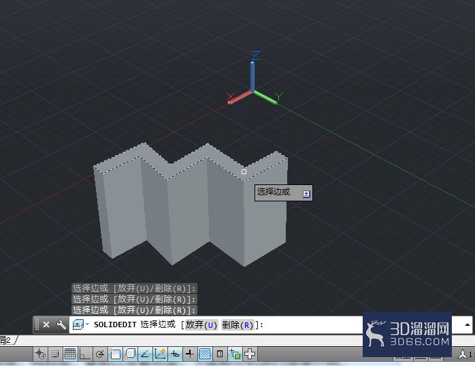The width and height of the screenshot is (475, 366).
Task: Toggle Polar Tracking icon
Action: click(x=100, y=354)
